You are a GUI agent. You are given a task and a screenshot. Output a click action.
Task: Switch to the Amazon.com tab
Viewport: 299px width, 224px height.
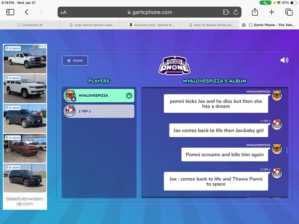(x=150, y=25)
